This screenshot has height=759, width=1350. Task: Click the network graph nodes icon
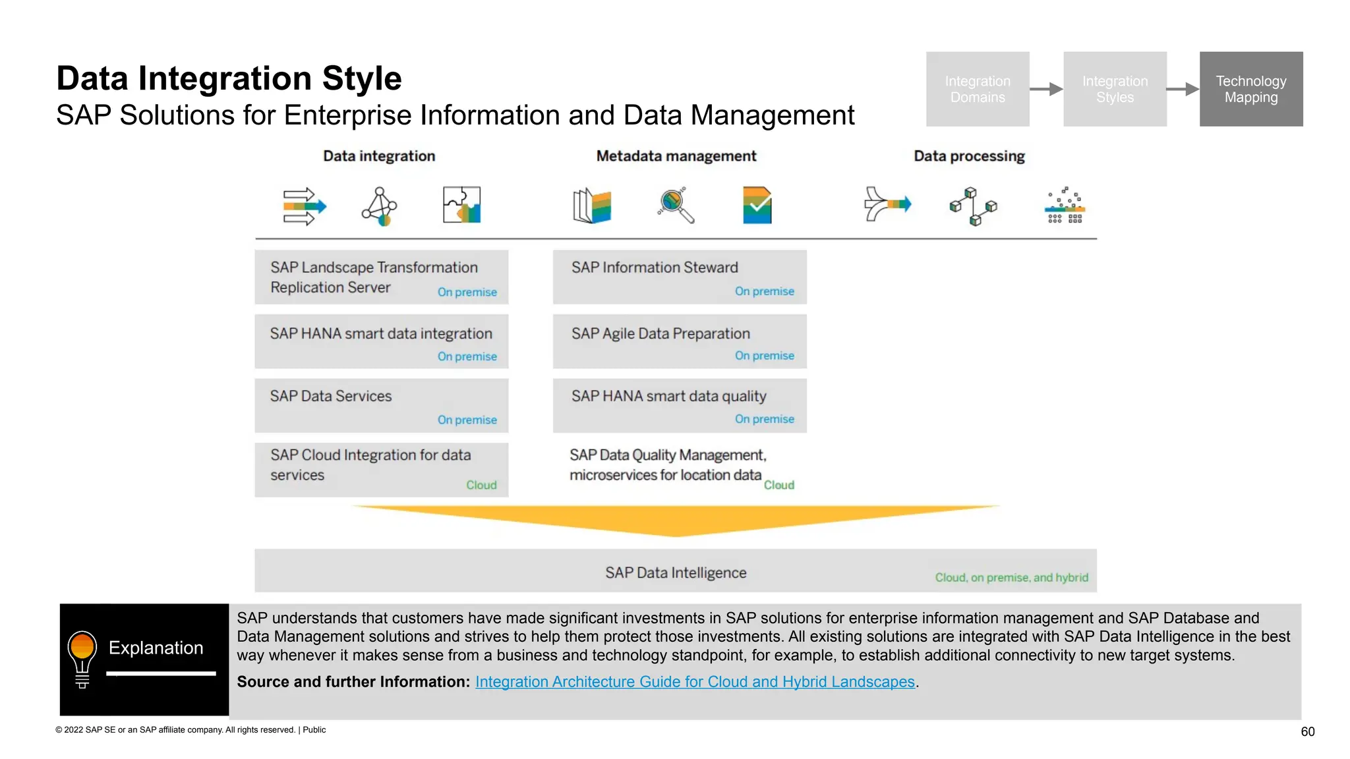tap(379, 207)
